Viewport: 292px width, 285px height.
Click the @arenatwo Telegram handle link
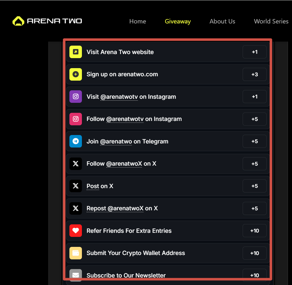[x=116, y=142]
